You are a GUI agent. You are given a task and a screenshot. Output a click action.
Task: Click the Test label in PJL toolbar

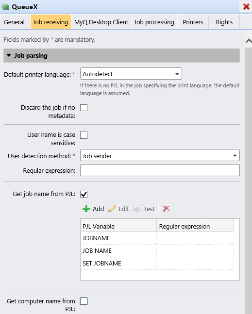click(149, 209)
